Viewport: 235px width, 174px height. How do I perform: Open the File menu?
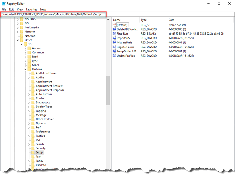4,9
